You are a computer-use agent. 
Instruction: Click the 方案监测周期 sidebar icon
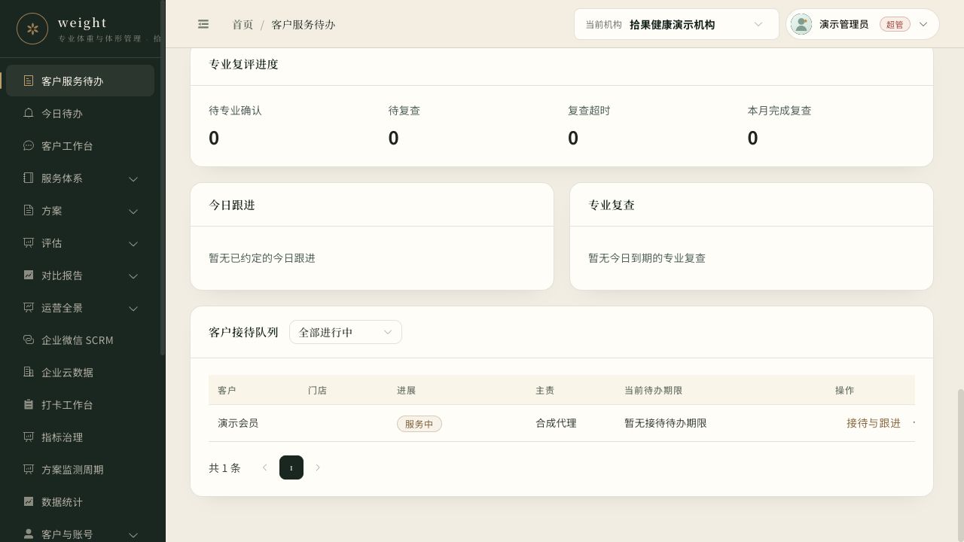pos(29,469)
